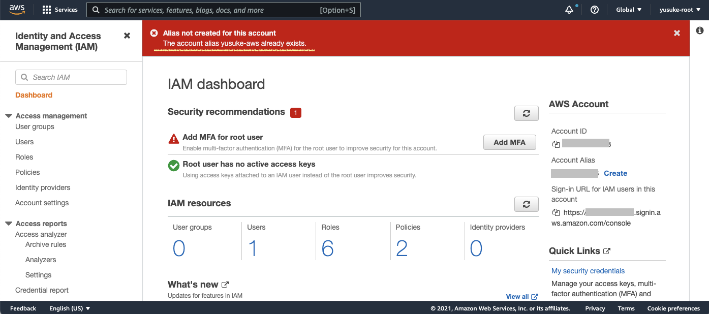Open Privacy footer link
Image resolution: width=709 pixels, height=314 pixels.
[x=595, y=308]
